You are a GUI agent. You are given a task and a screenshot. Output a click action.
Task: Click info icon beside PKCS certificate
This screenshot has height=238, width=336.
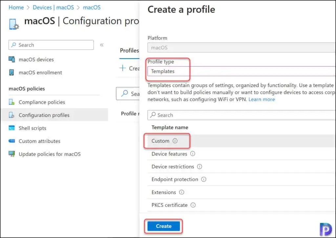tap(193, 205)
